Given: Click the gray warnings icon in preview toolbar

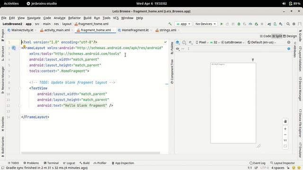Looking at the screenshot, I should point(289,42).
